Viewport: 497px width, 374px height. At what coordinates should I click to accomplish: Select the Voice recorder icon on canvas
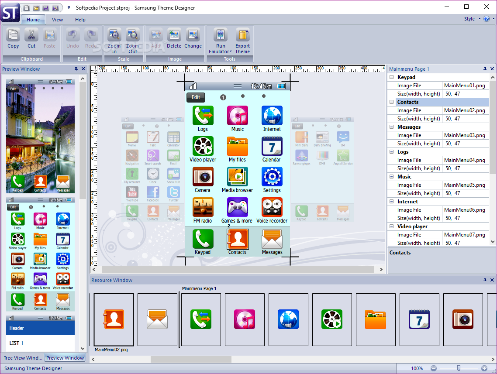pos(272,207)
